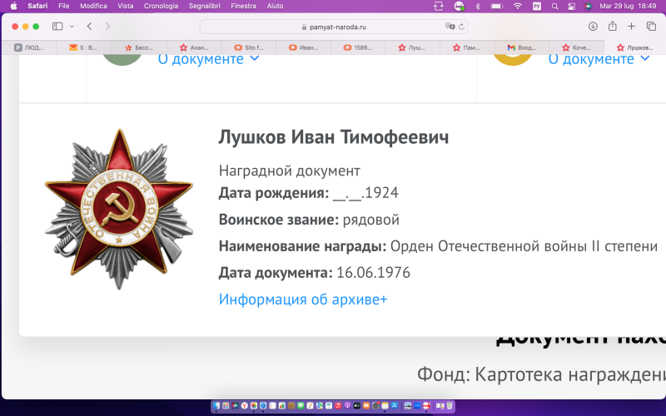The height and width of the screenshot is (416, 666).
Task: Open the Segnalibri menu
Action: tap(204, 6)
